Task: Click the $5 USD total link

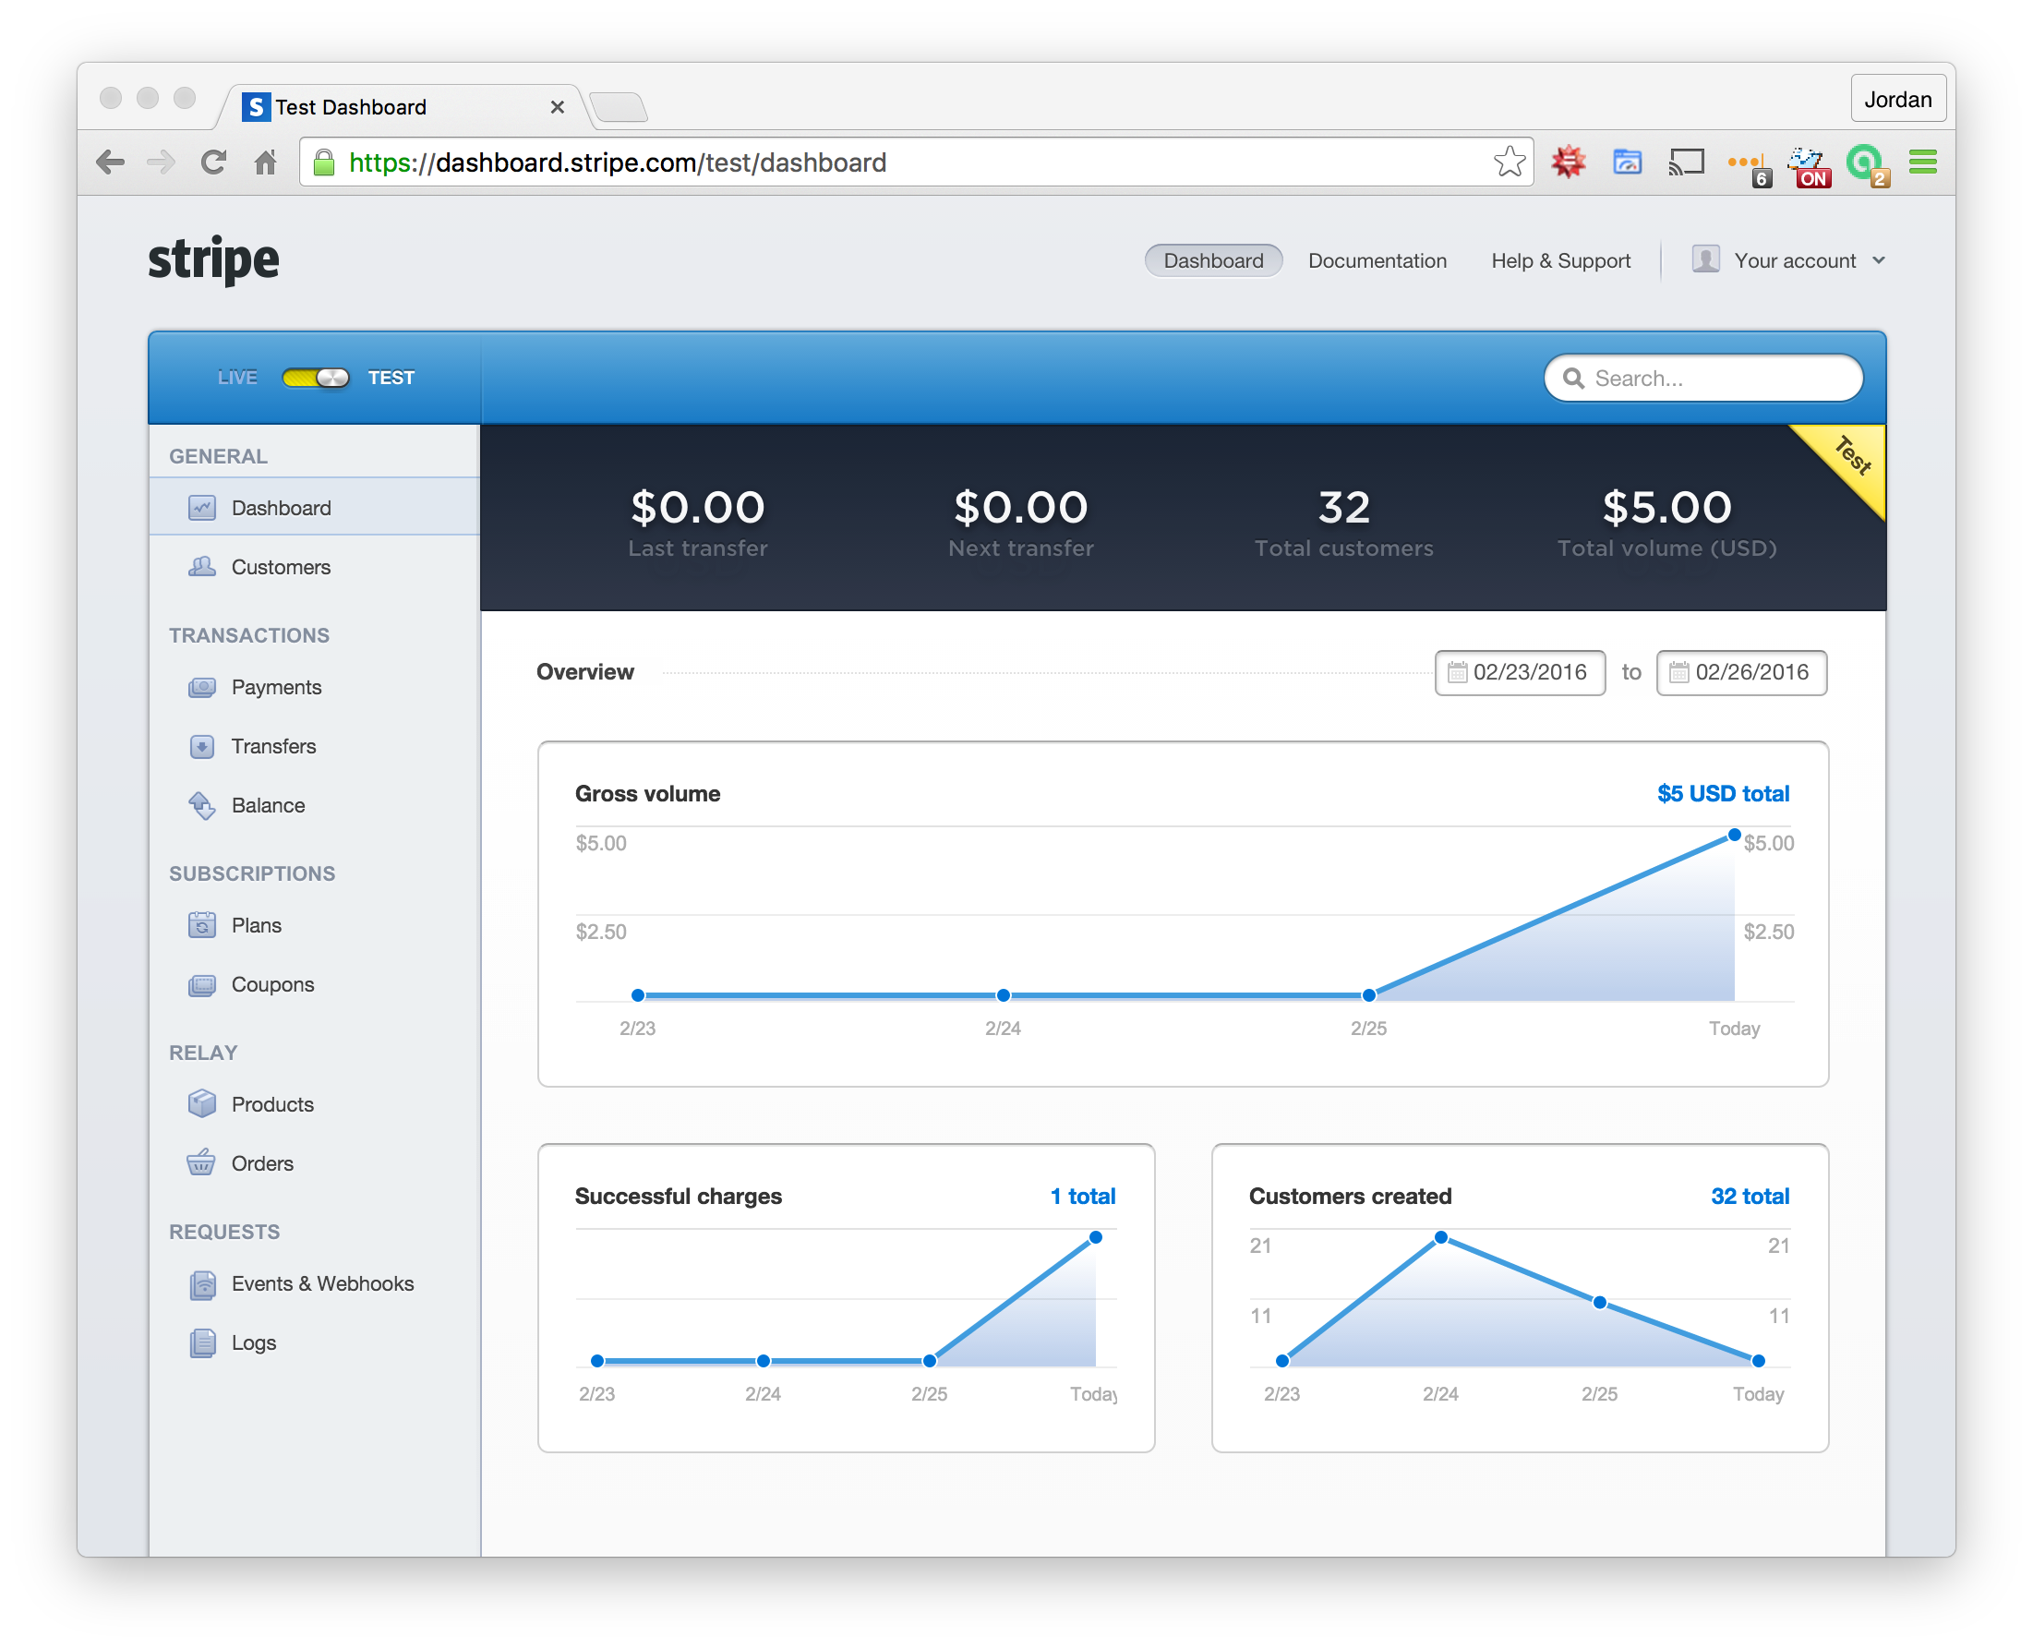Action: 1724,794
